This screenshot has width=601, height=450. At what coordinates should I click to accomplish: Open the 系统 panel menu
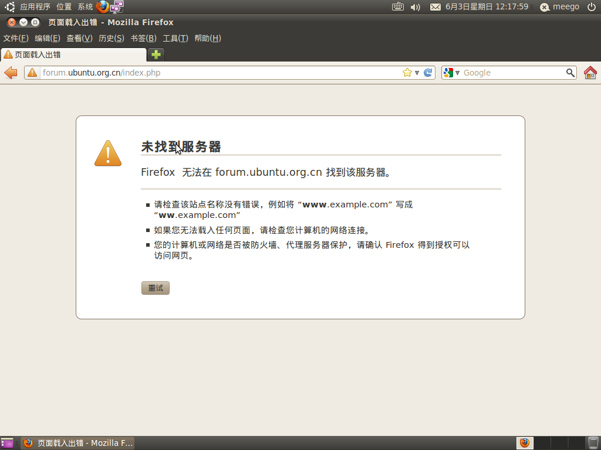click(x=85, y=6)
